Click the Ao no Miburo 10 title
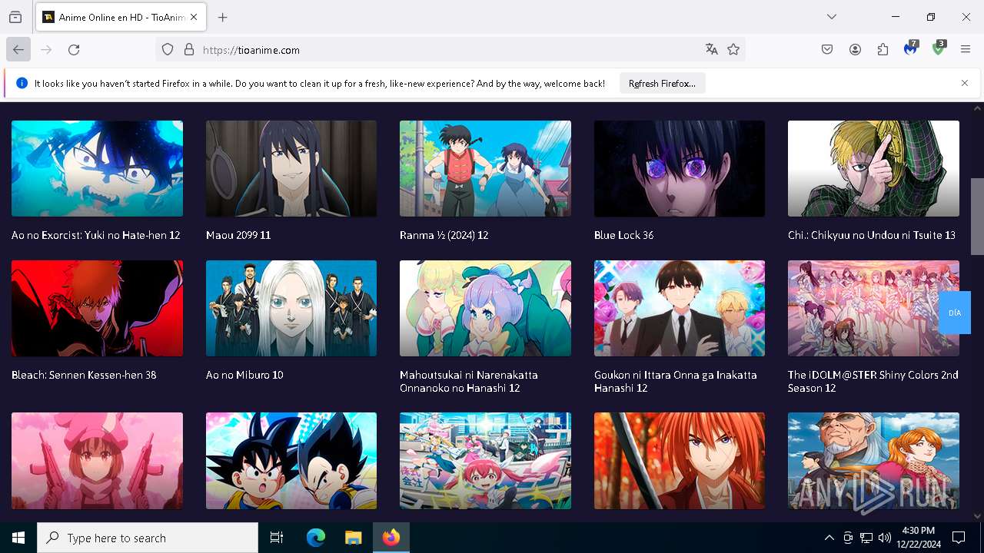This screenshot has height=553, width=984. (244, 375)
